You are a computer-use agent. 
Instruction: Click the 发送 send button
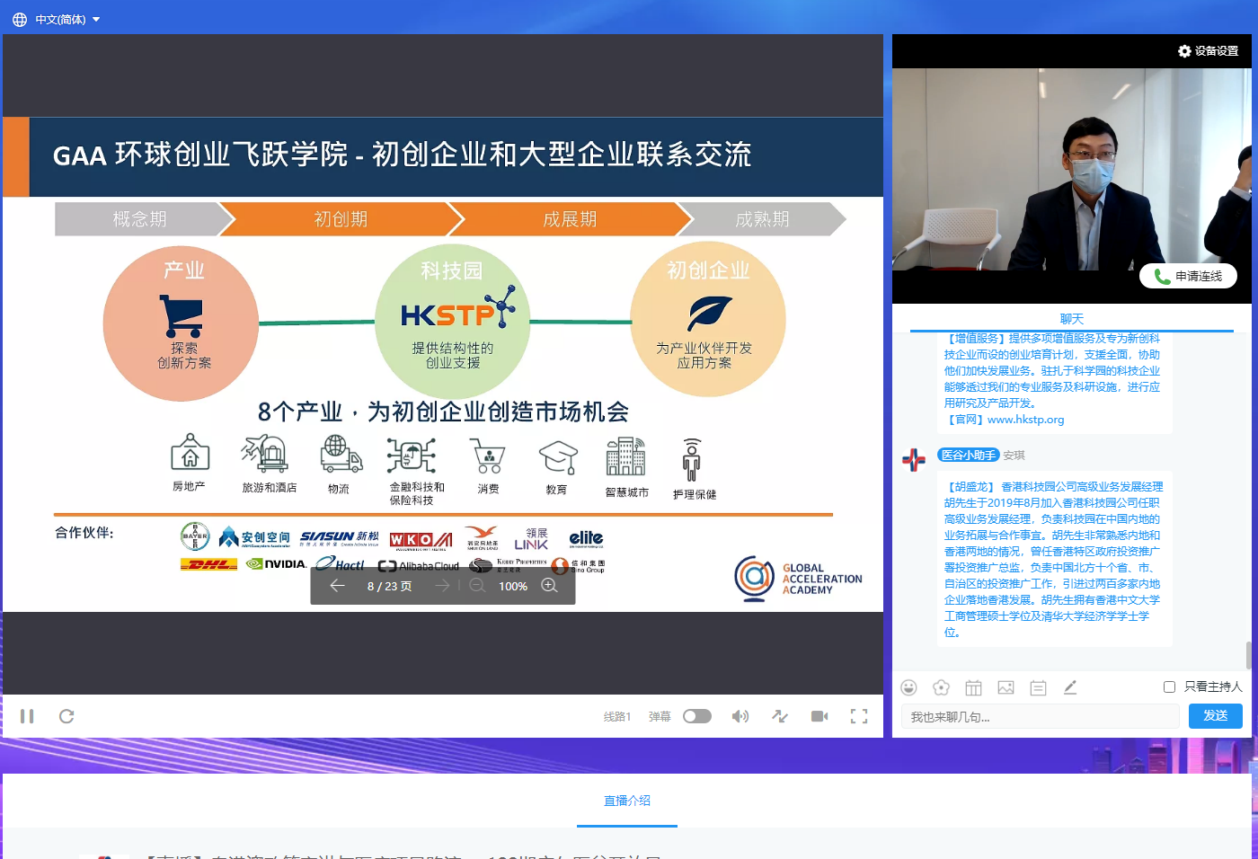coord(1215,715)
